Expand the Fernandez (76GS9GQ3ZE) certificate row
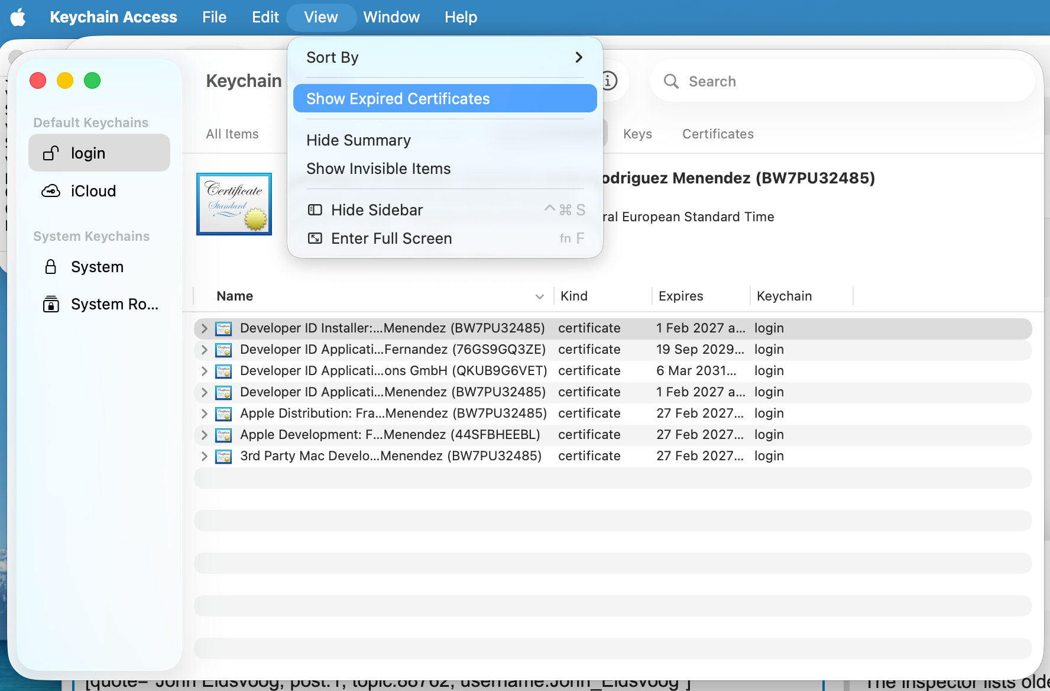Screen dimensions: 1050x691 (204, 350)
